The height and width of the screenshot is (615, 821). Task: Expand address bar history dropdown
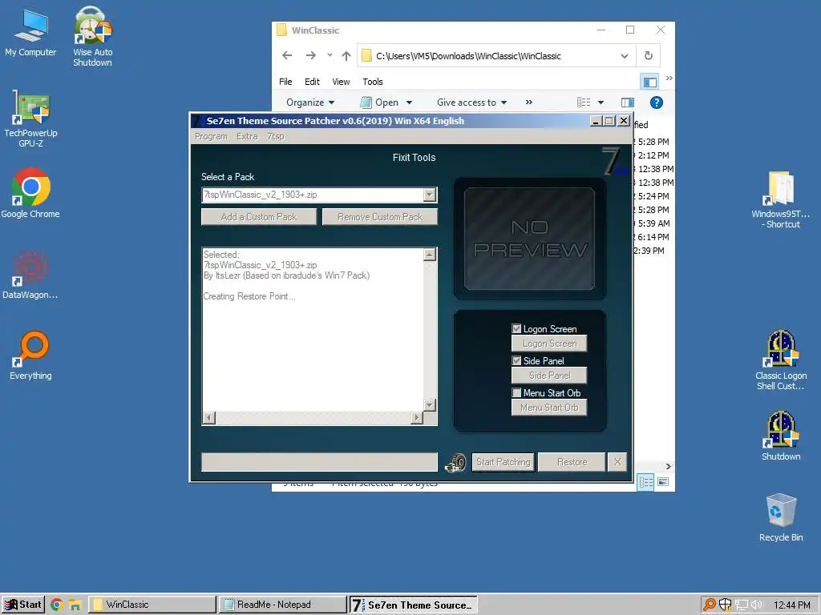(x=624, y=55)
